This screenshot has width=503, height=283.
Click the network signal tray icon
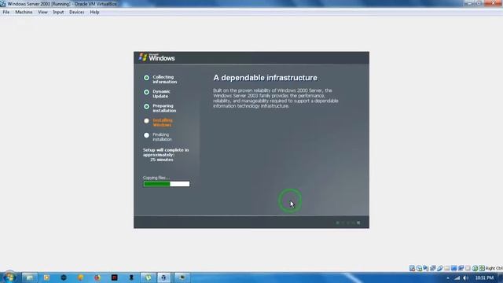(457, 277)
